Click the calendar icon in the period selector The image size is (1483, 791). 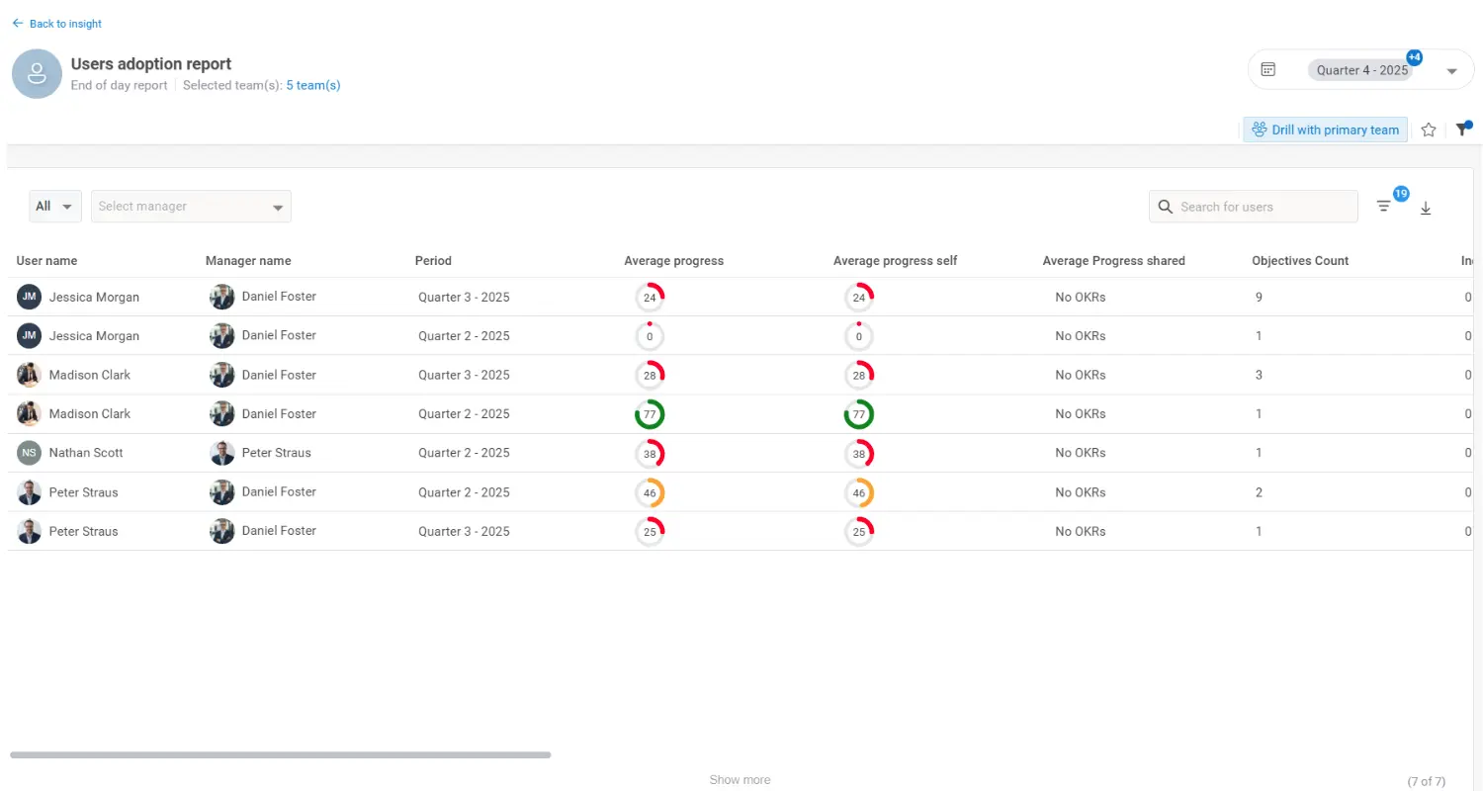(x=1269, y=69)
